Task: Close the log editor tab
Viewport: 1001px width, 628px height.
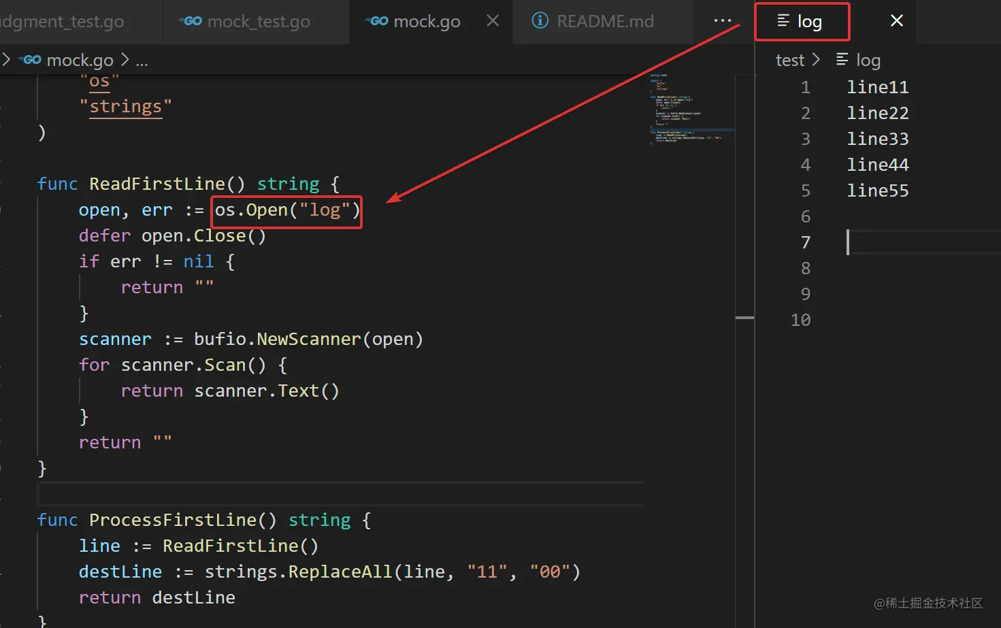Action: coord(897,21)
